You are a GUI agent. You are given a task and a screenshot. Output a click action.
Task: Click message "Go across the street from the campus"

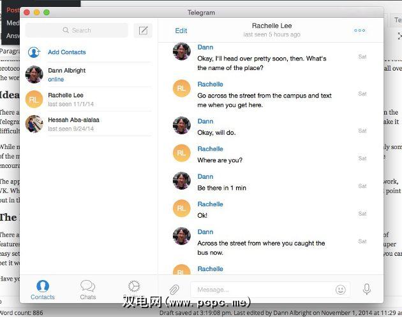(x=264, y=101)
